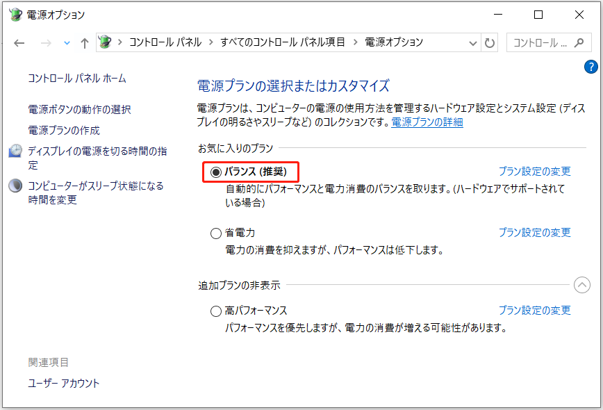Viewport: 603px width, 410px height.
Task: Open the address bar dropdown arrow
Action: point(472,42)
